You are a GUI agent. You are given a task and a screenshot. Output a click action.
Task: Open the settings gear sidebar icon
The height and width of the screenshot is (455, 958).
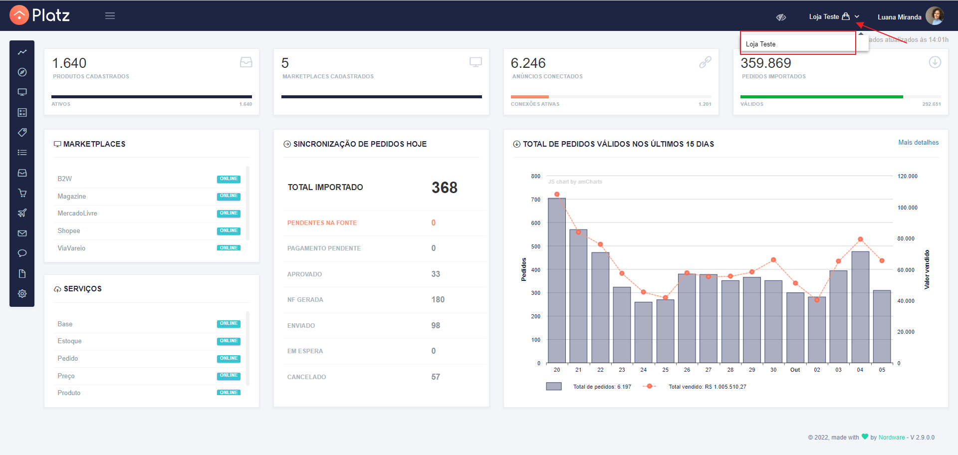22,293
